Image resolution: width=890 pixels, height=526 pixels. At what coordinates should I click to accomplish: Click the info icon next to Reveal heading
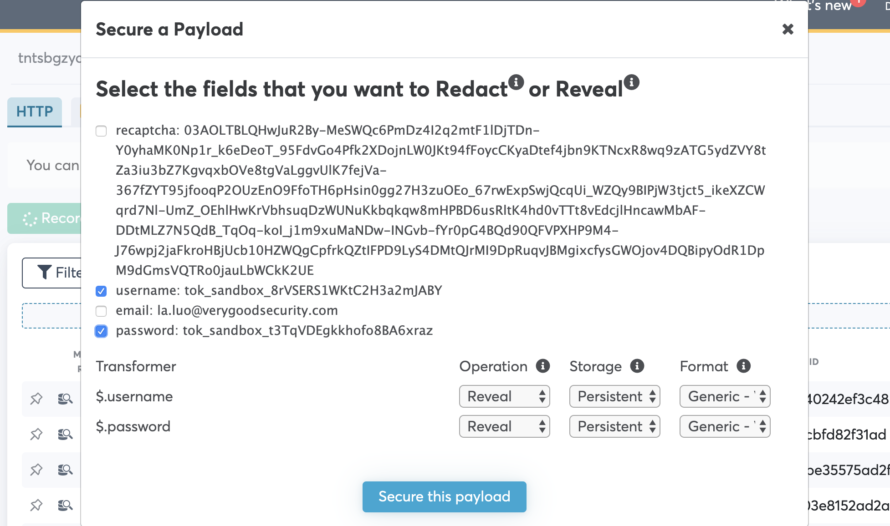click(x=631, y=82)
